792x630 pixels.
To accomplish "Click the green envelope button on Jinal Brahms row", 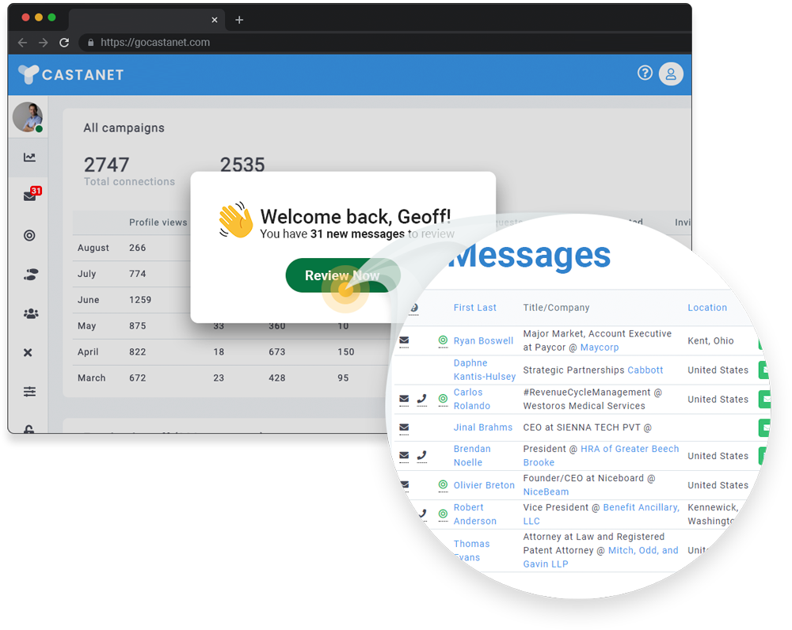I will (763, 427).
